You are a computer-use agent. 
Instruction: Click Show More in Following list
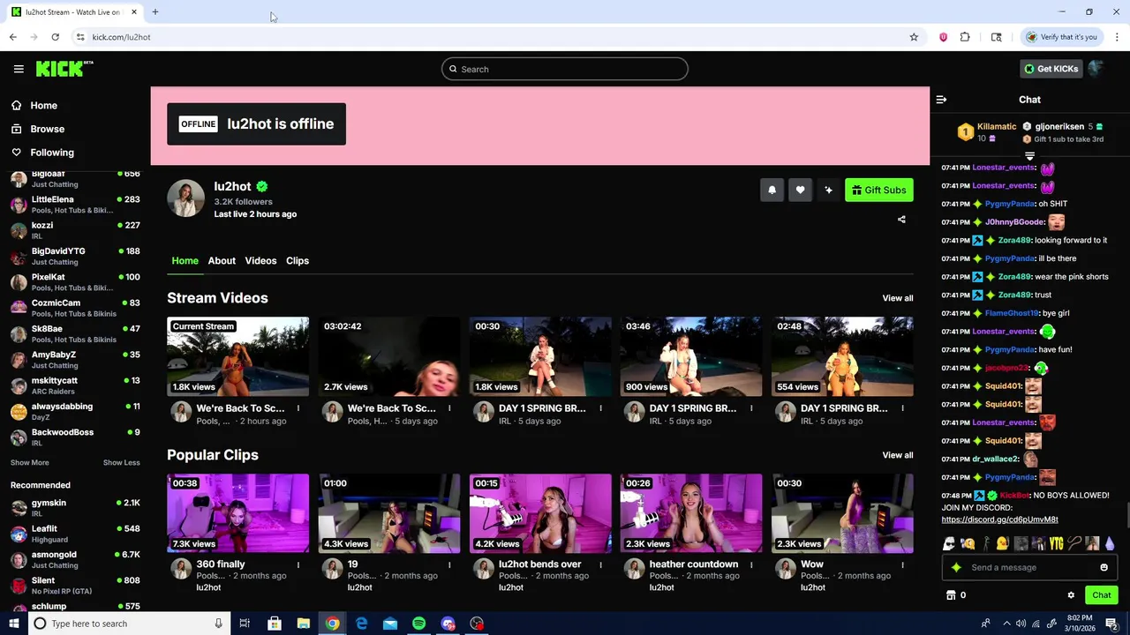[x=29, y=463]
